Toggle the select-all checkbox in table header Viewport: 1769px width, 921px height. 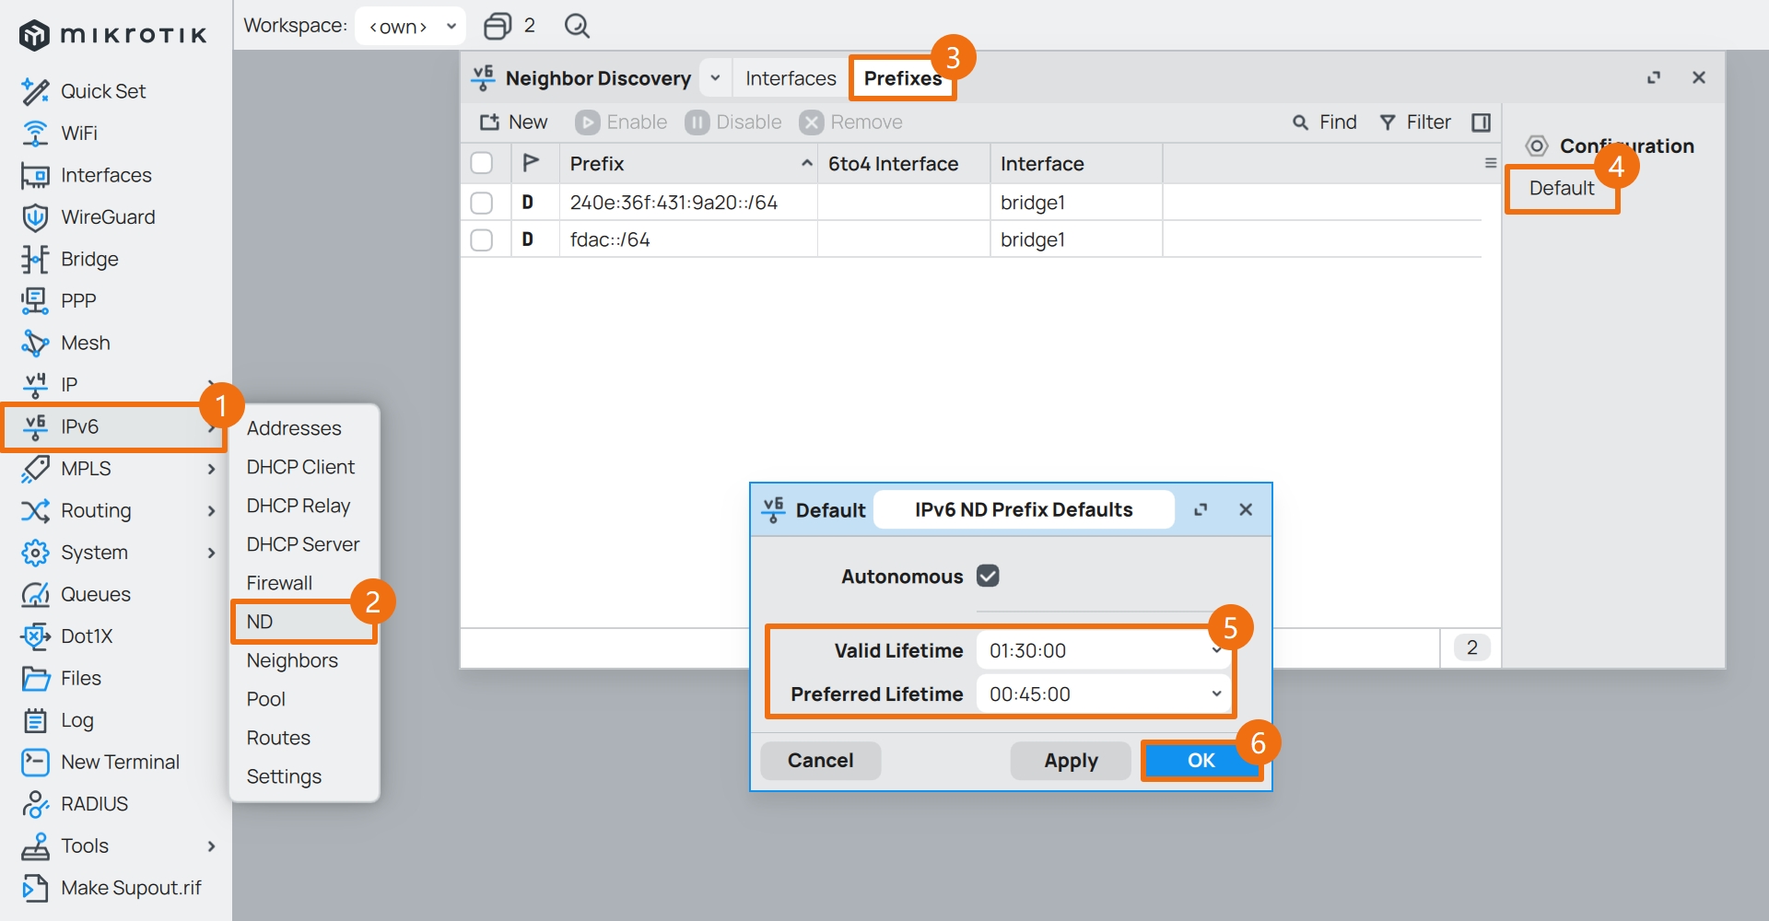[x=482, y=163]
